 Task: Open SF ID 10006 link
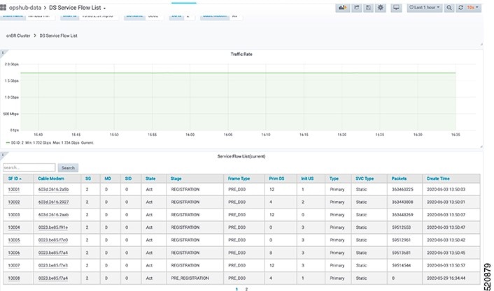tap(14, 253)
